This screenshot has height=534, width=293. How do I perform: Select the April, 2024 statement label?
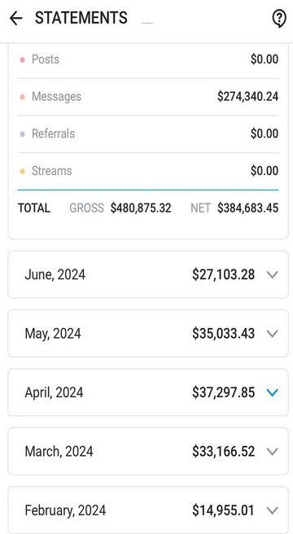tap(54, 392)
